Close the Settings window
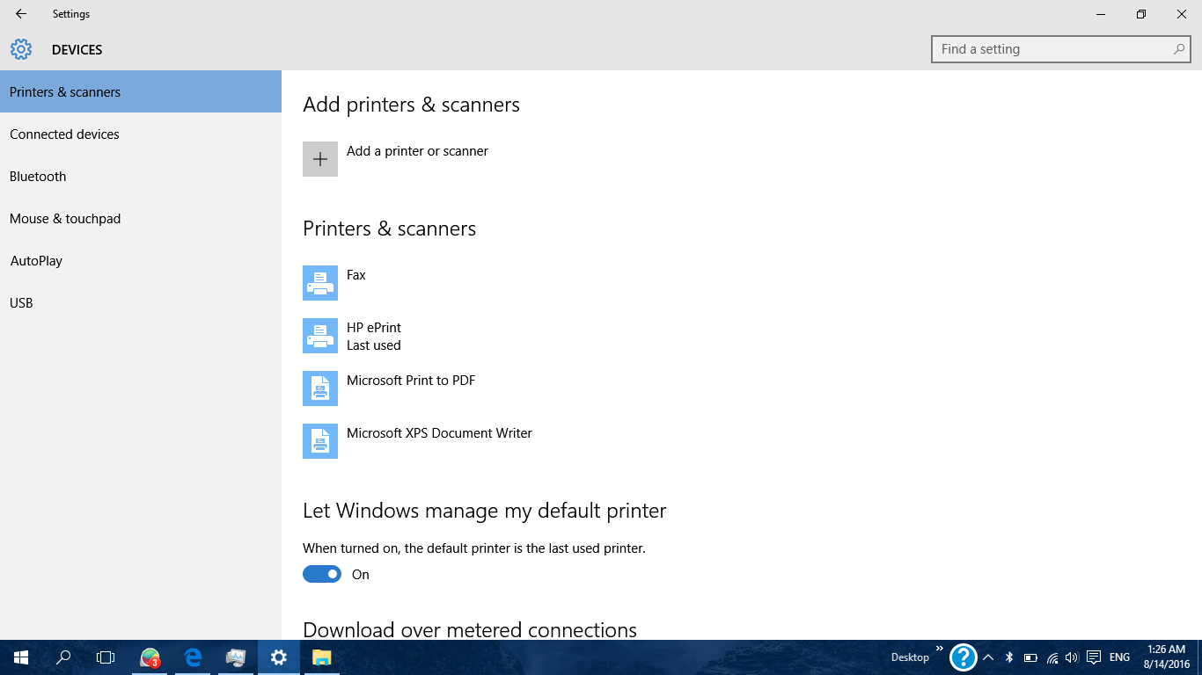This screenshot has width=1202, height=675. 1182,14
